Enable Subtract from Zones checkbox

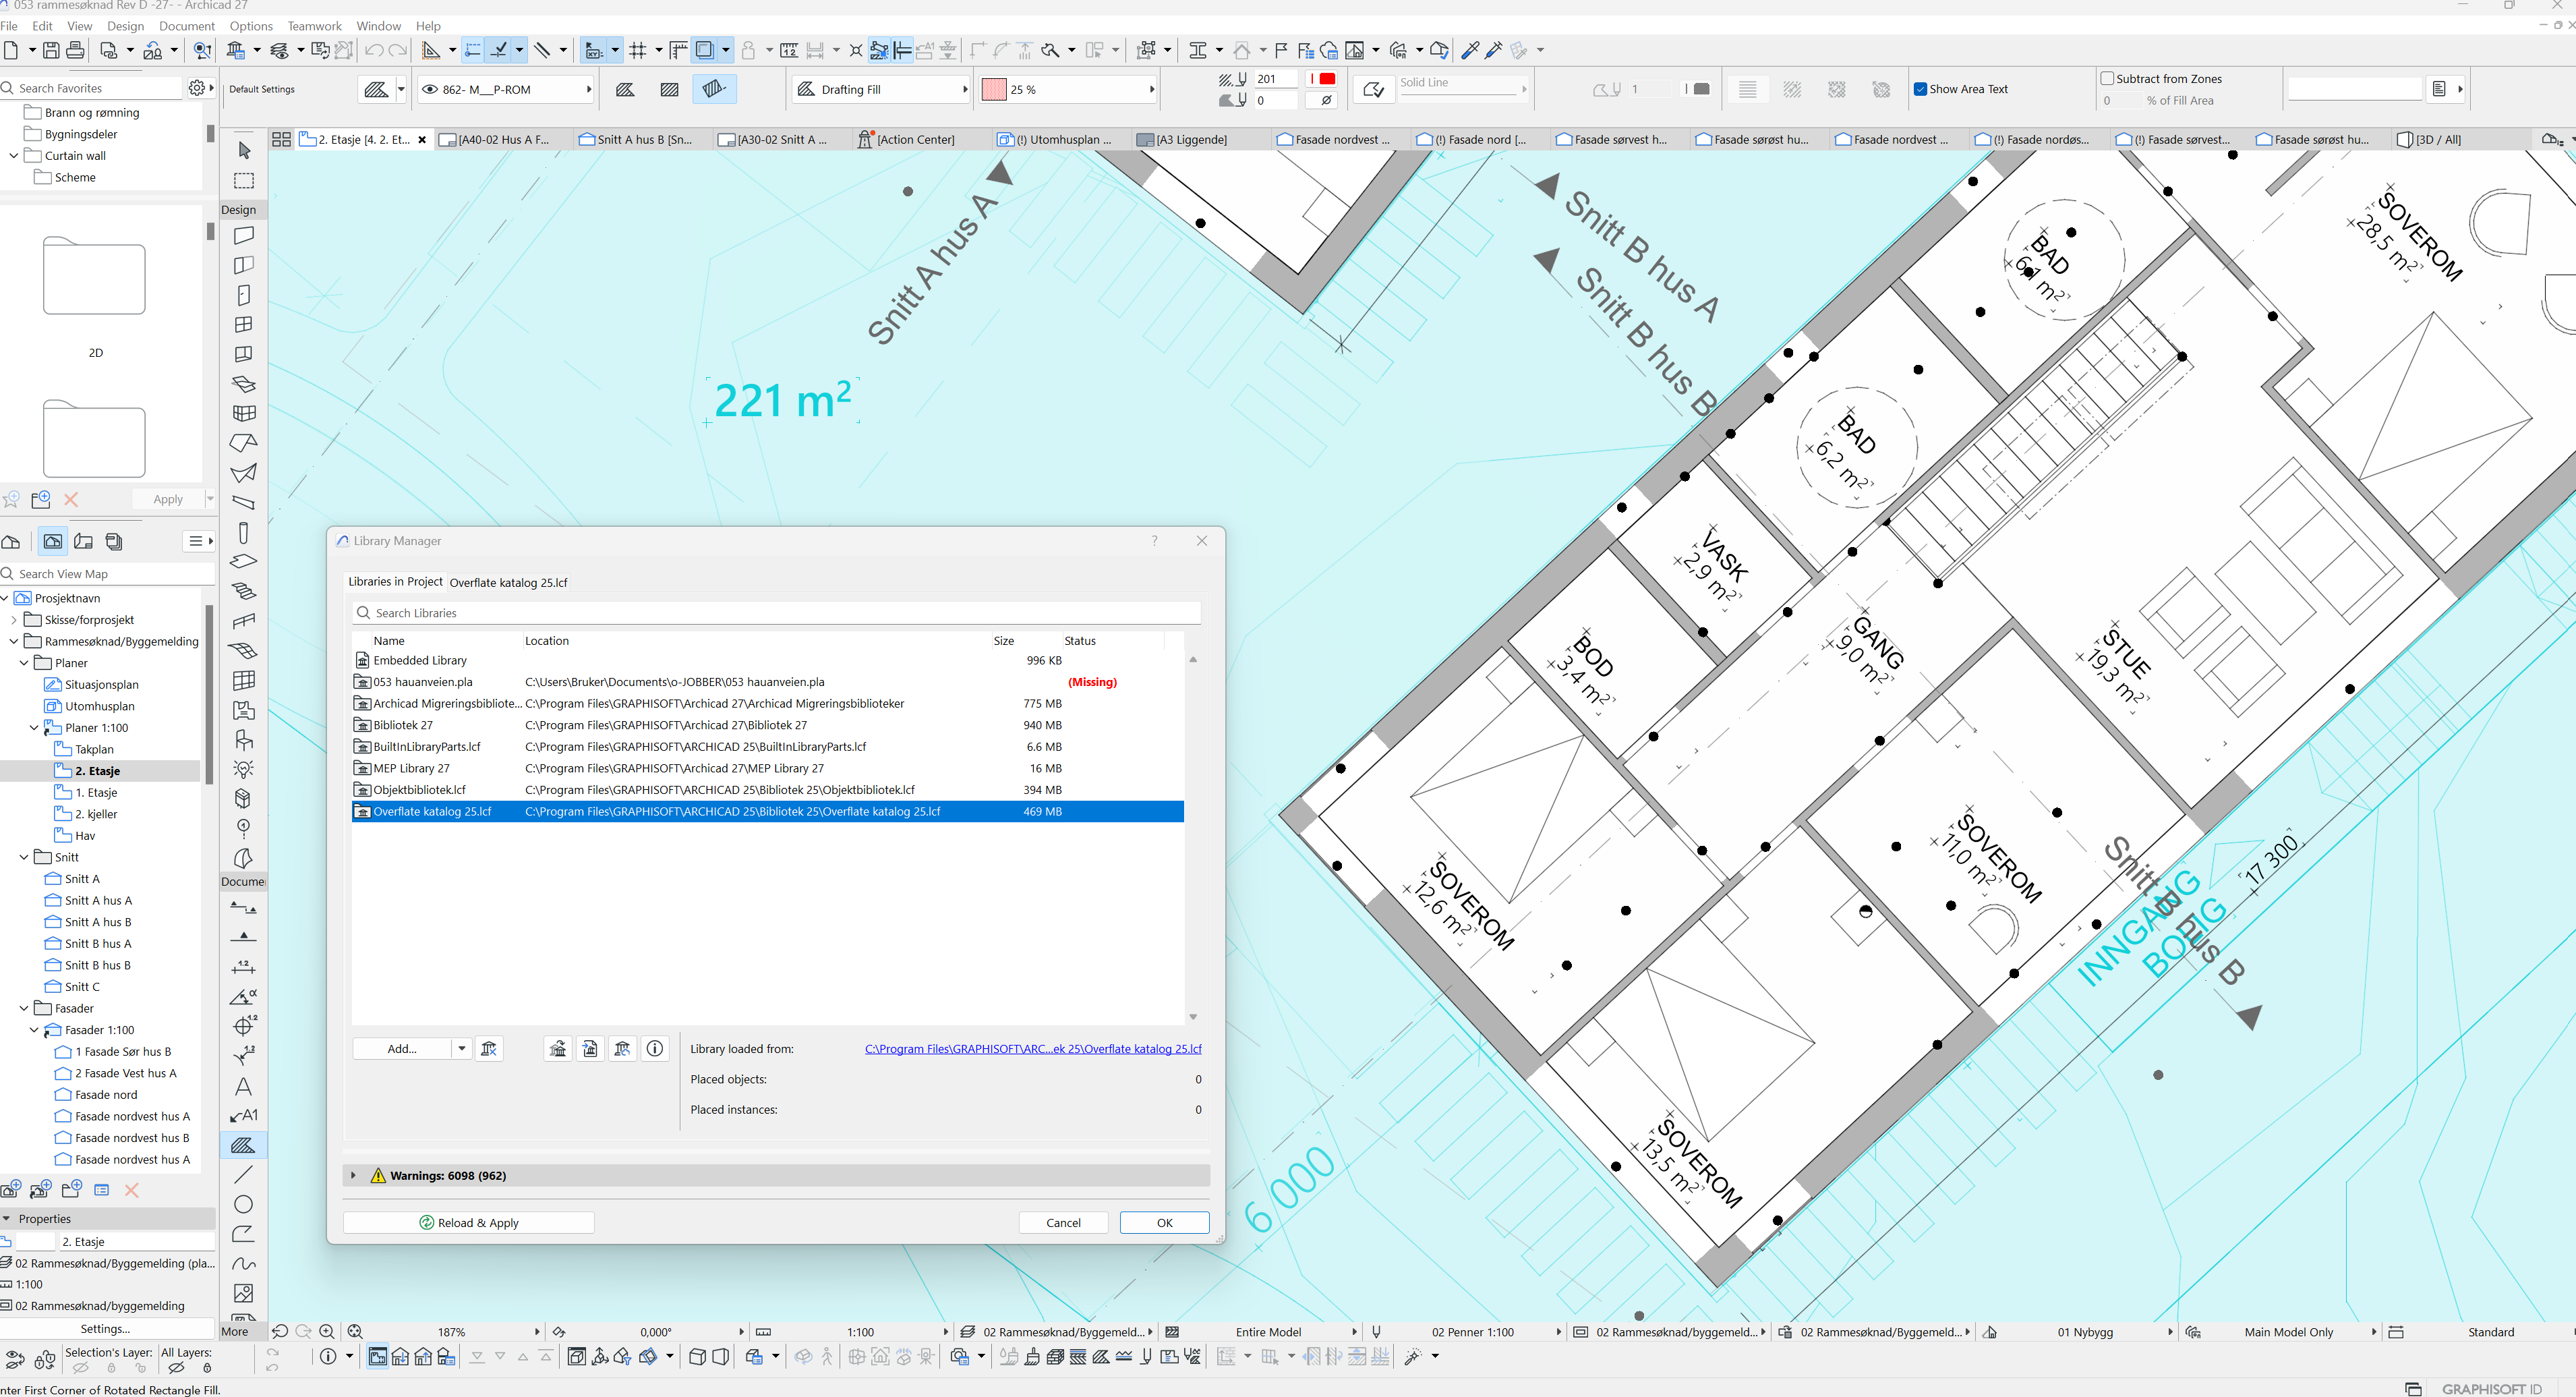2107,79
